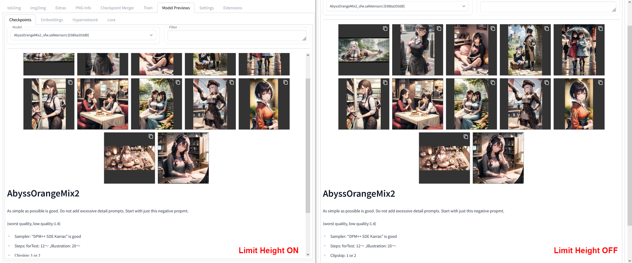Screen dimensions: 632x263
Task: Copy the soldier girl image in right panel
Action: coord(546,83)
